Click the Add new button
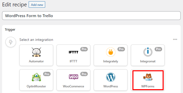Viewport: 183px width, 93px height. (x=37, y=5)
